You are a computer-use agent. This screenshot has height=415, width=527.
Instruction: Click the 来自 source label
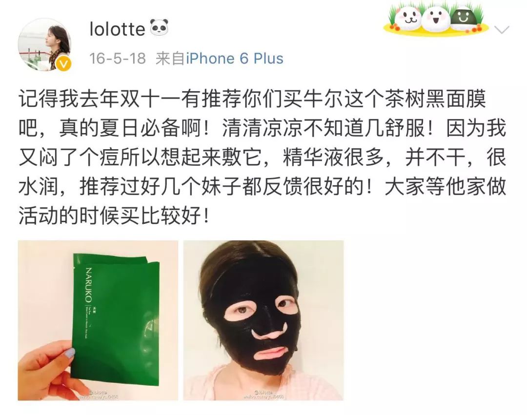pos(170,59)
